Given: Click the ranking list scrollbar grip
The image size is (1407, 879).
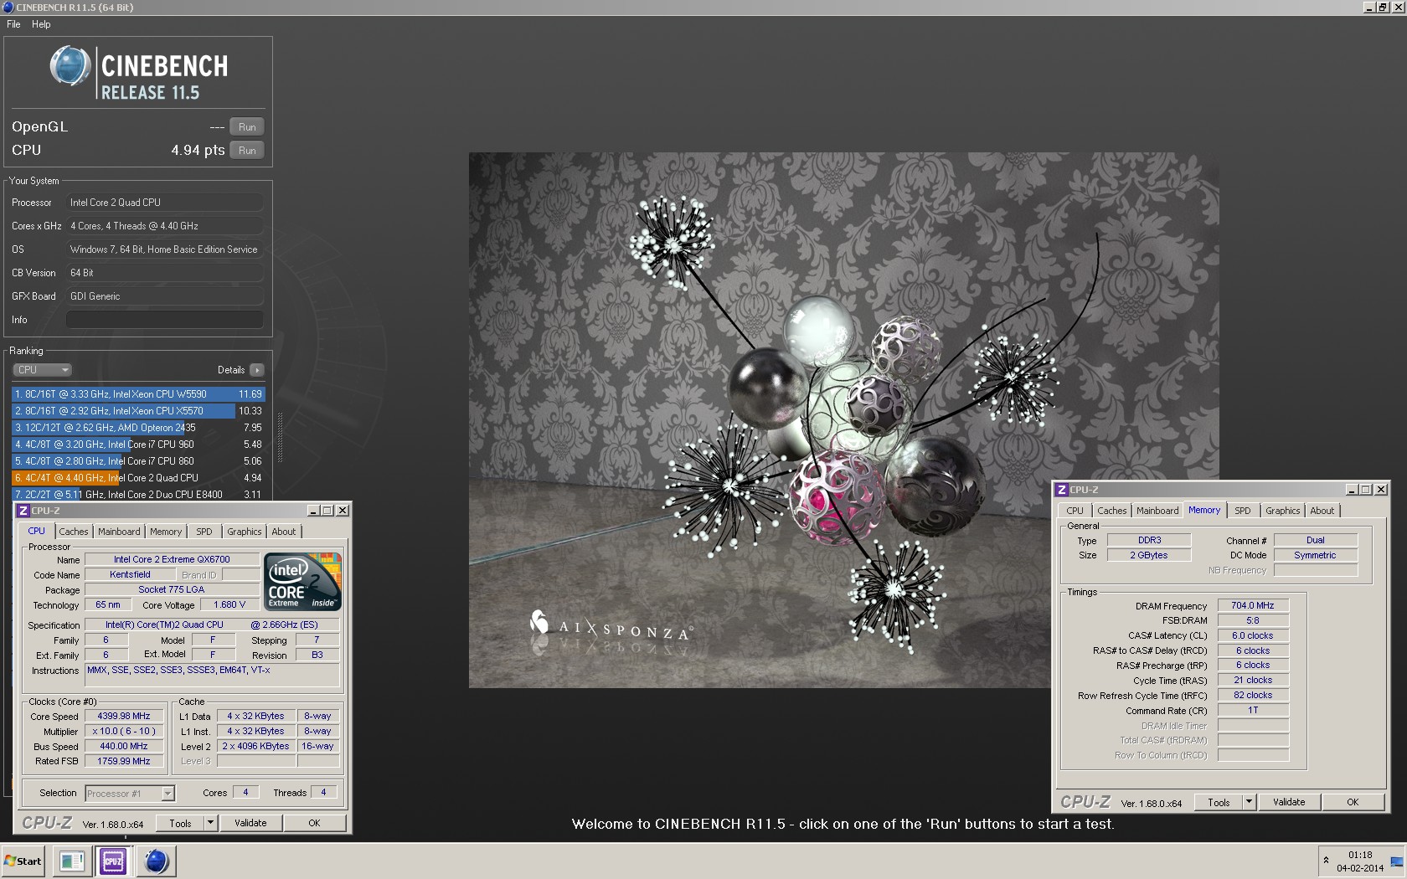Looking at the screenshot, I should point(280,436).
